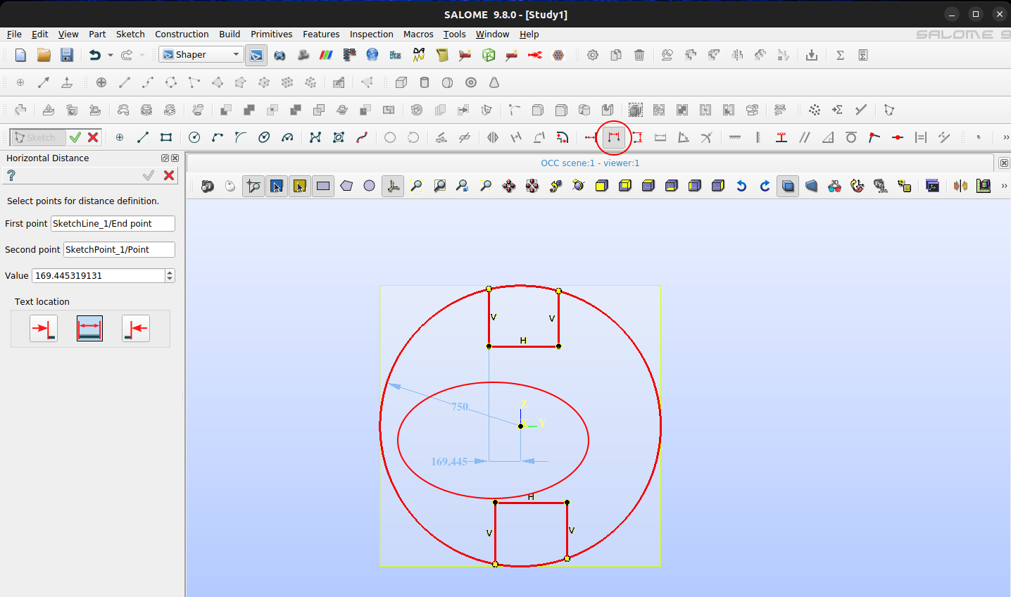1011x597 pixels.
Task: Save the study with the floppy disk icon
Action: click(67, 55)
